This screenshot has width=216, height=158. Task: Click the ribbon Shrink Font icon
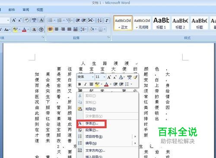click(x=20, y=20)
